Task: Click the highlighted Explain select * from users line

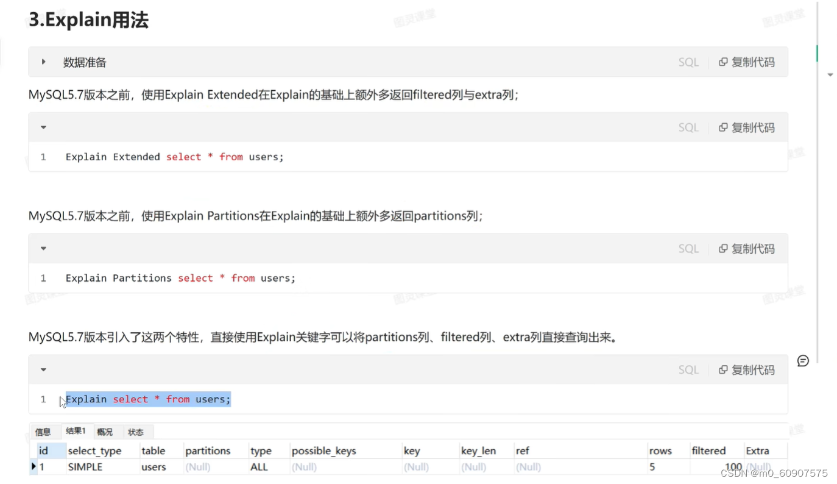Action: [148, 399]
